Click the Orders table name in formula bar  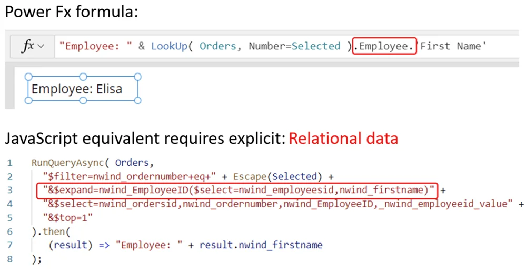pyautogui.click(x=217, y=46)
